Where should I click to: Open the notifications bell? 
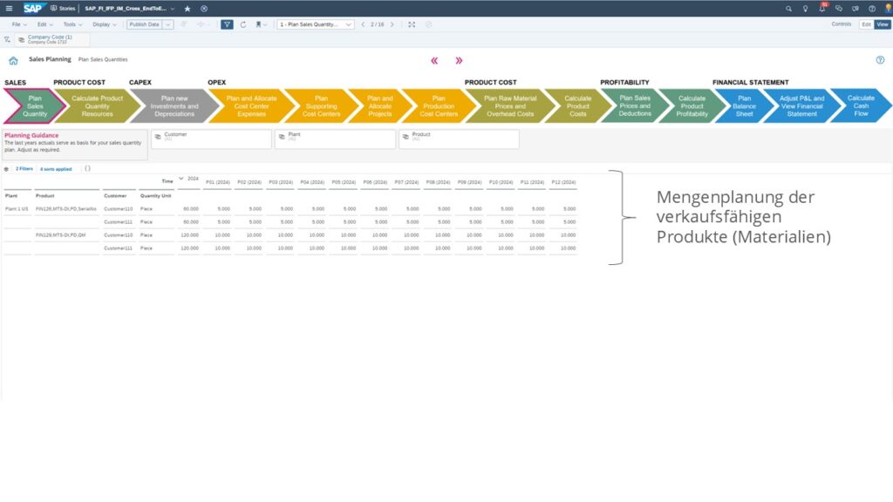[821, 8]
